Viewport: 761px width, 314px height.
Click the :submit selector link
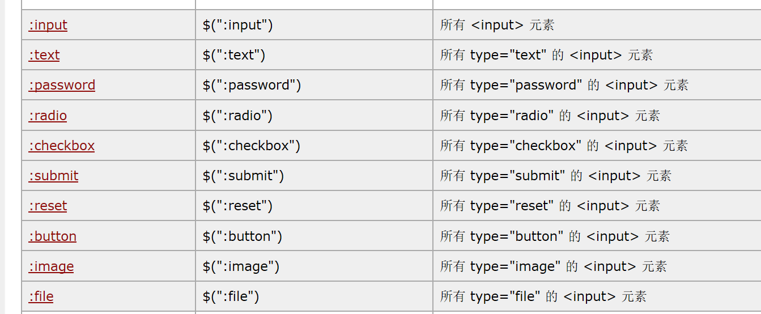[x=53, y=176]
